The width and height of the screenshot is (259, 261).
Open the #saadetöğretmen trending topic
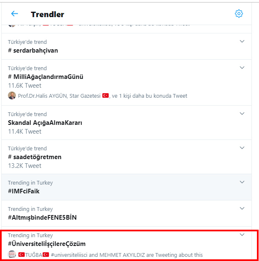[x=35, y=157]
